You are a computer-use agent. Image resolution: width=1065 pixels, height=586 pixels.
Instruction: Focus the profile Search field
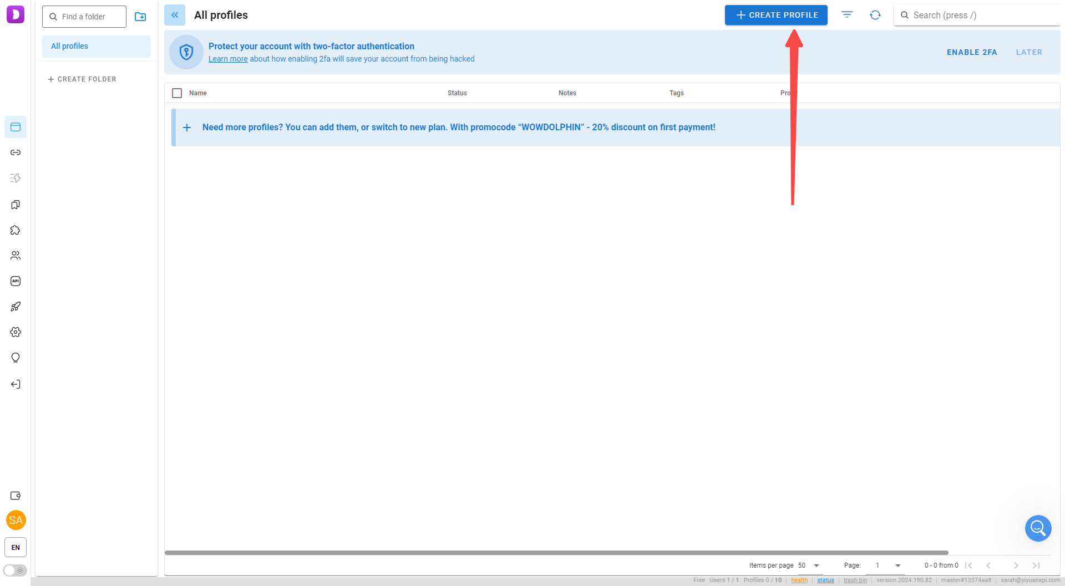pyautogui.click(x=977, y=15)
